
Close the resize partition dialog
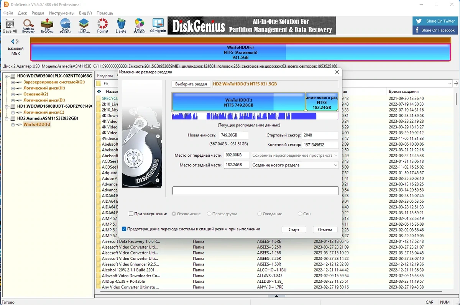click(x=337, y=72)
